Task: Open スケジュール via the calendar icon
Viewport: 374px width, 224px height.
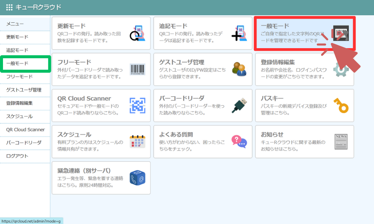Action: coord(138,141)
